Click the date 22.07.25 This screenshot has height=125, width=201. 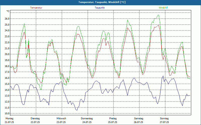pyautogui.click(x=35, y=122)
